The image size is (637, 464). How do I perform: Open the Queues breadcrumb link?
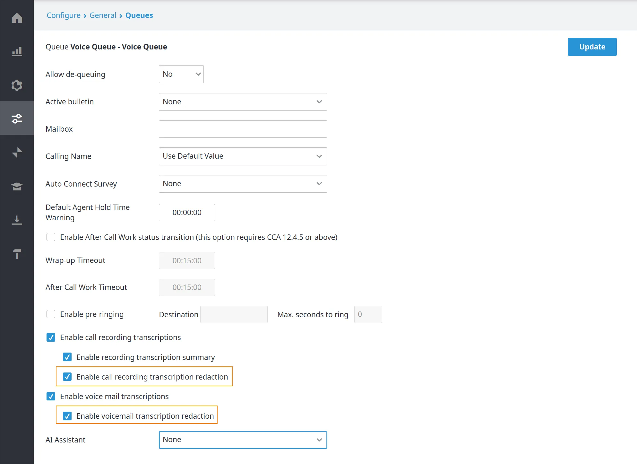(x=139, y=15)
